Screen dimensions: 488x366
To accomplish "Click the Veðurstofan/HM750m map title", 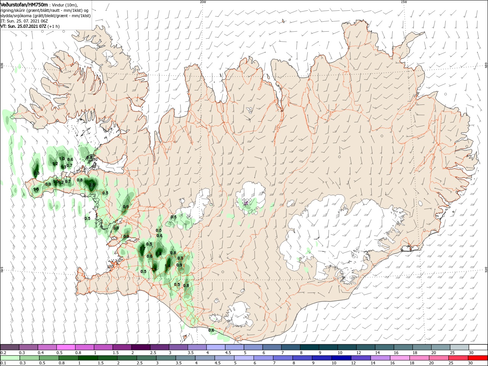I will pyautogui.click(x=24, y=4).
